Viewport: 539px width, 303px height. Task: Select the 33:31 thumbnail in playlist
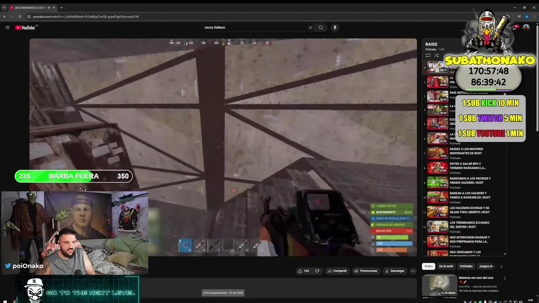(x=438, y=123)
